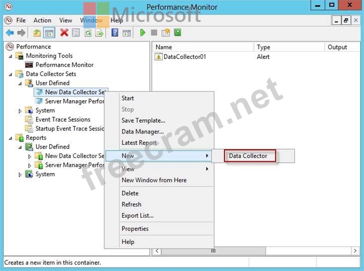Open Properties toolbar icon
The height and width of the screenshot is (271, 364).
pyautogui.click(x=76, y=33)
